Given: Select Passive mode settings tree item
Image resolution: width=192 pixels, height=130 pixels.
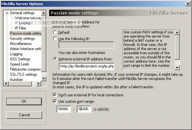Looking at the screenshot, I should point(26,33).
